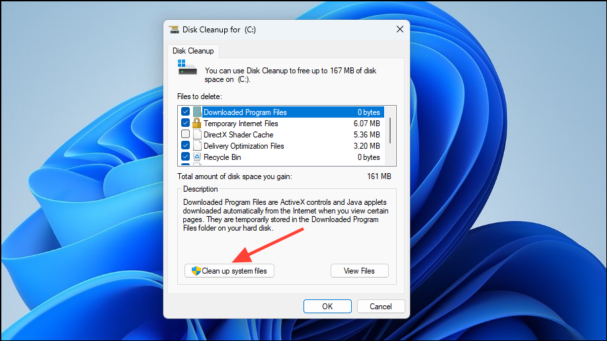Image resolution: width=607 pixels, height=341 pixels.
Task: Click the Disk Cleanup title bar icon
Action: (x=174, y=30)
